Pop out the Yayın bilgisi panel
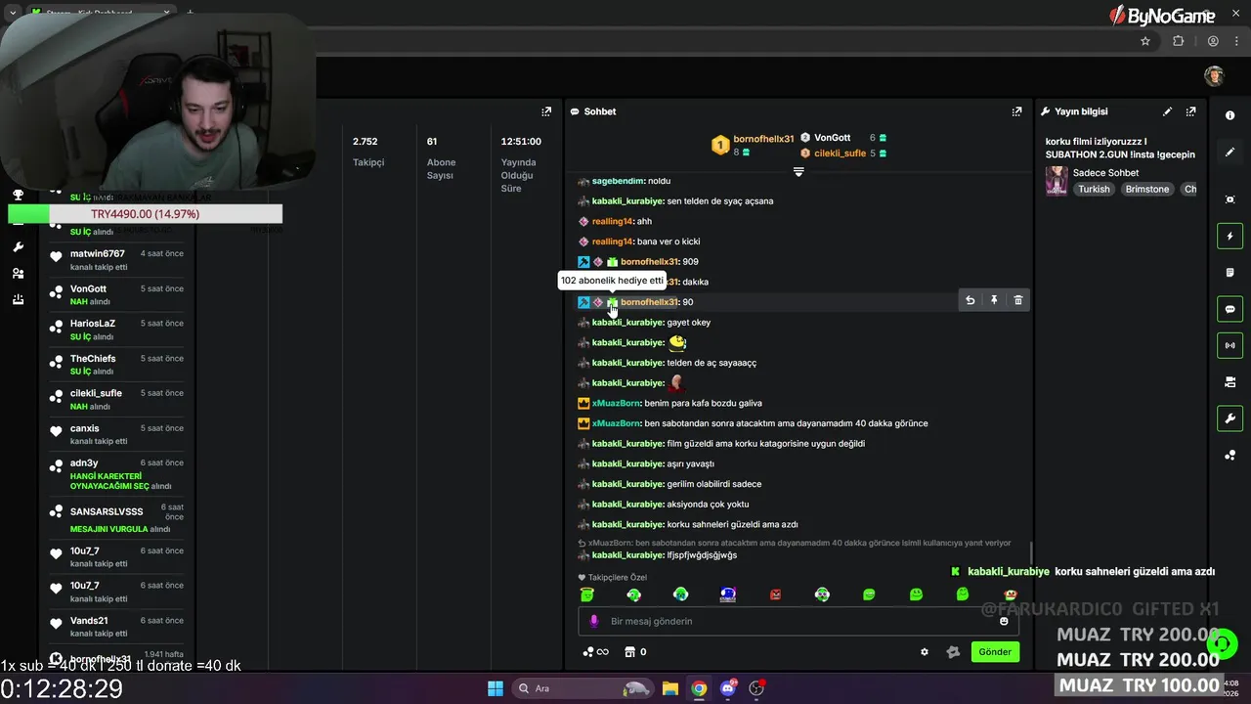This screenshot has height=704, width=1251. (x=1190, y=111)
